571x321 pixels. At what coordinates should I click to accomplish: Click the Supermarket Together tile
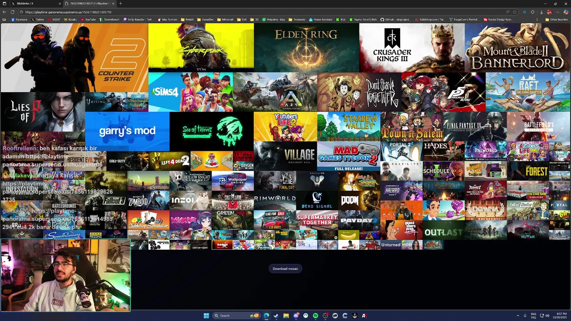pyautogui.click(x=317, y=220)
